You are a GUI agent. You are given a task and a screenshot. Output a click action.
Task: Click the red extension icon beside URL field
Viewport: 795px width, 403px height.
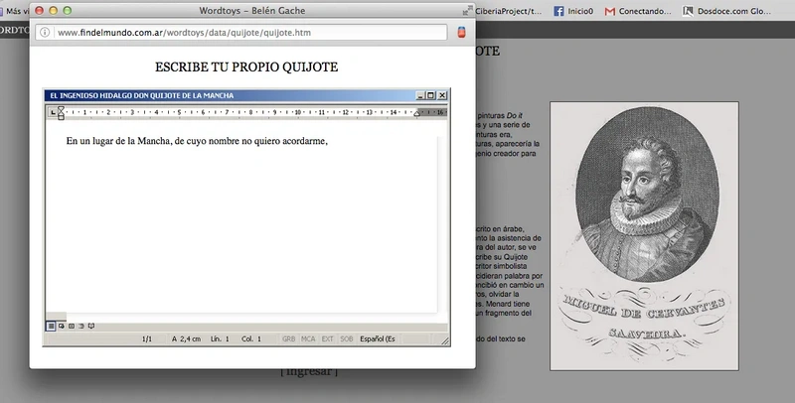pyautogui.click(x=461, y=33)
